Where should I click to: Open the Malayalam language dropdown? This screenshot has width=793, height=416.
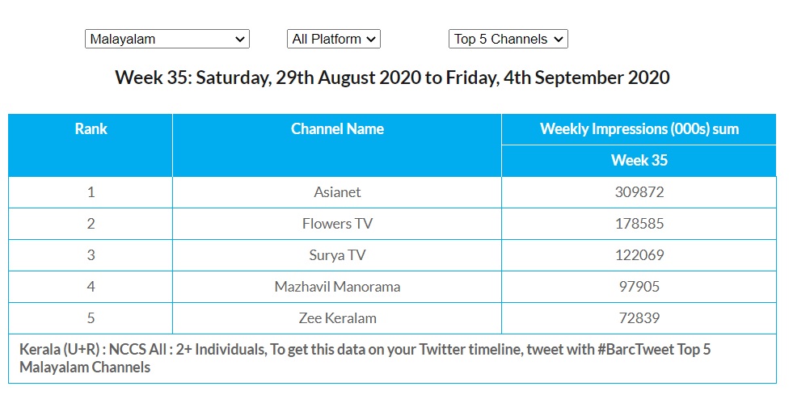(167, 39)
